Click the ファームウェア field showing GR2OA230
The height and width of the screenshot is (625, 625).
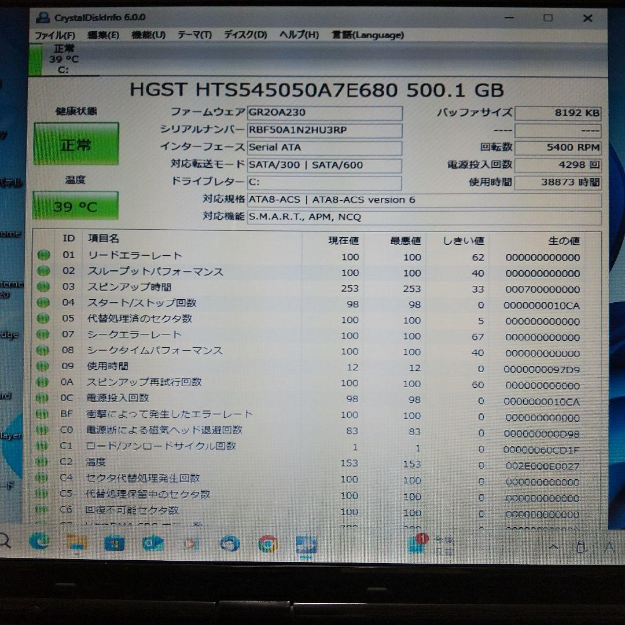pos(324,113)
